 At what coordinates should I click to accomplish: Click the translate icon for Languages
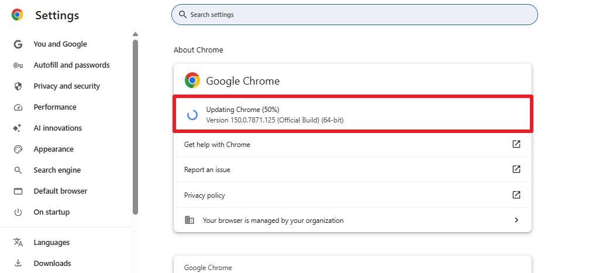pos(18,242)
